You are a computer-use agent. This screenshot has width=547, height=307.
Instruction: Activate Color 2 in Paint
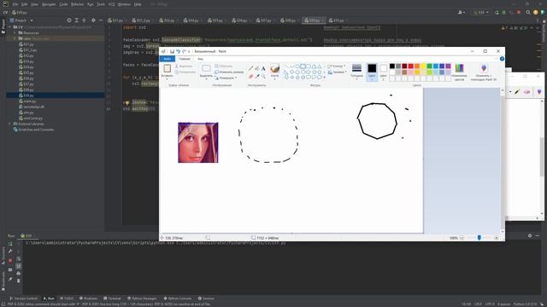tap(383, 72)
